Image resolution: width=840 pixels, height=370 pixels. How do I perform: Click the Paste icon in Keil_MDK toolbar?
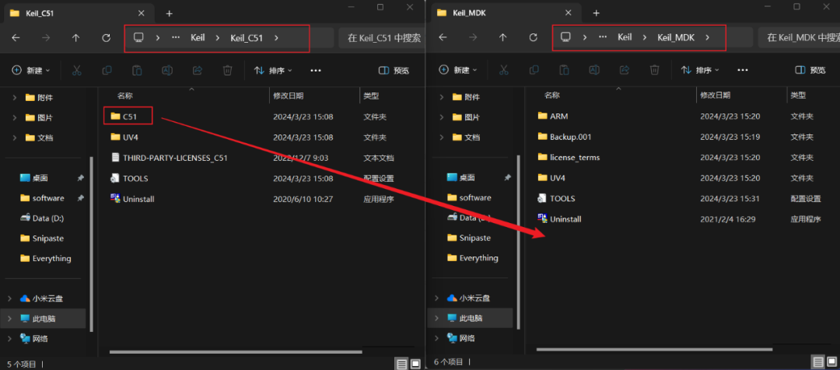564,70
